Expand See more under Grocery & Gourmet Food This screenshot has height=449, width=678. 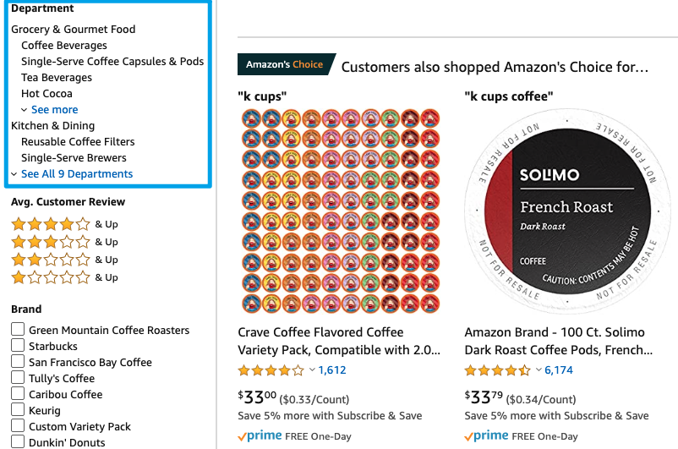54,109
